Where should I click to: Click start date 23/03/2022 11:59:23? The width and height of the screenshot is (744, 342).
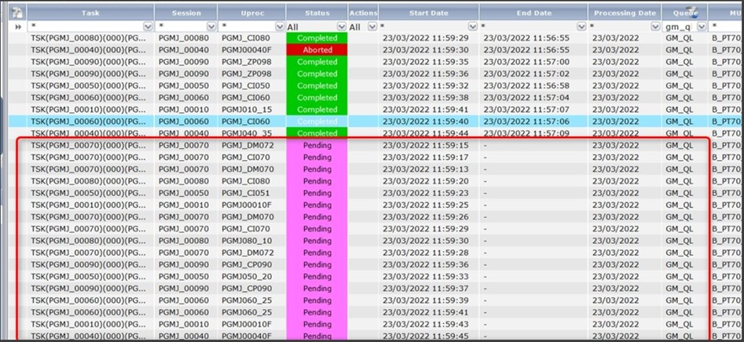pyautogui.click(x=426, y=193)
